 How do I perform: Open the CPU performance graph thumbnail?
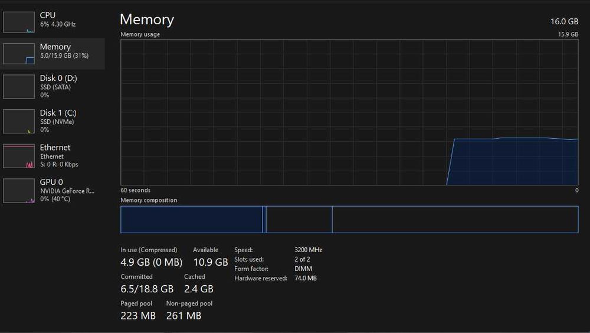[19, 22]
